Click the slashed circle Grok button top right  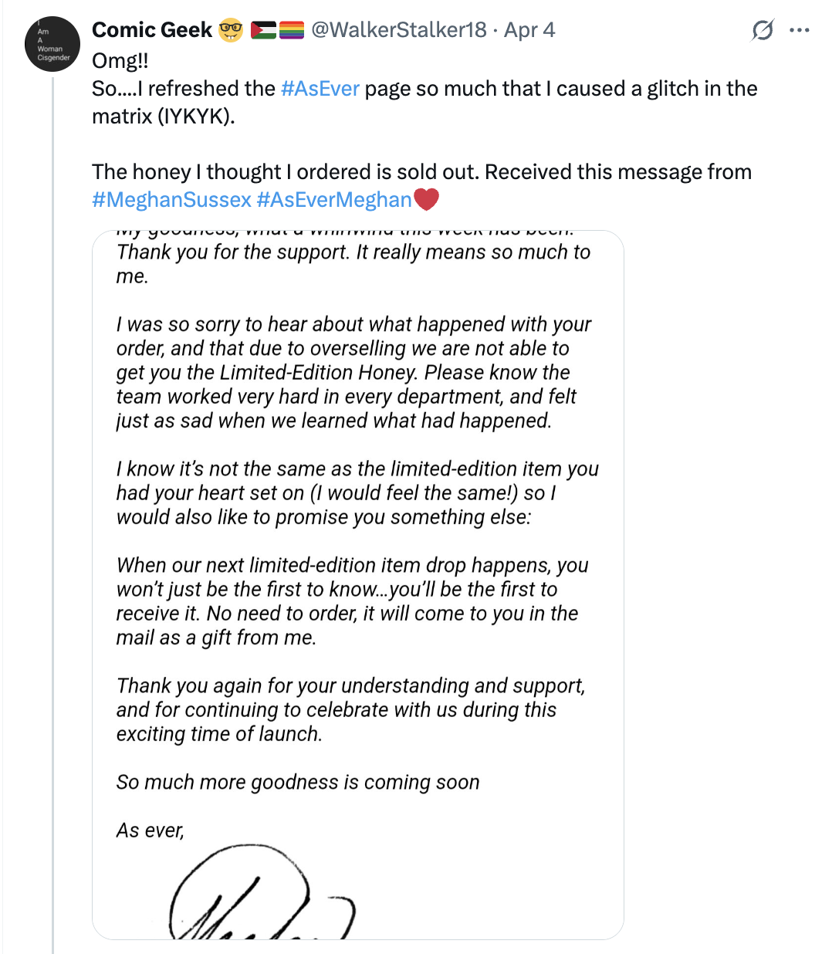763,29
